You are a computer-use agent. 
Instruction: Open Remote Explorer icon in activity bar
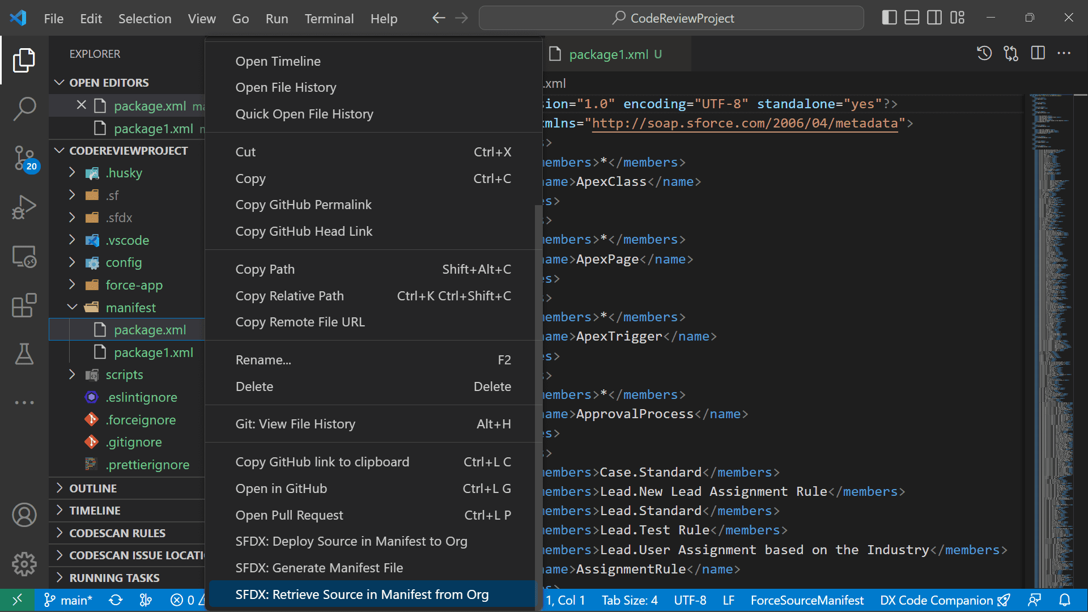pos(24,257)
